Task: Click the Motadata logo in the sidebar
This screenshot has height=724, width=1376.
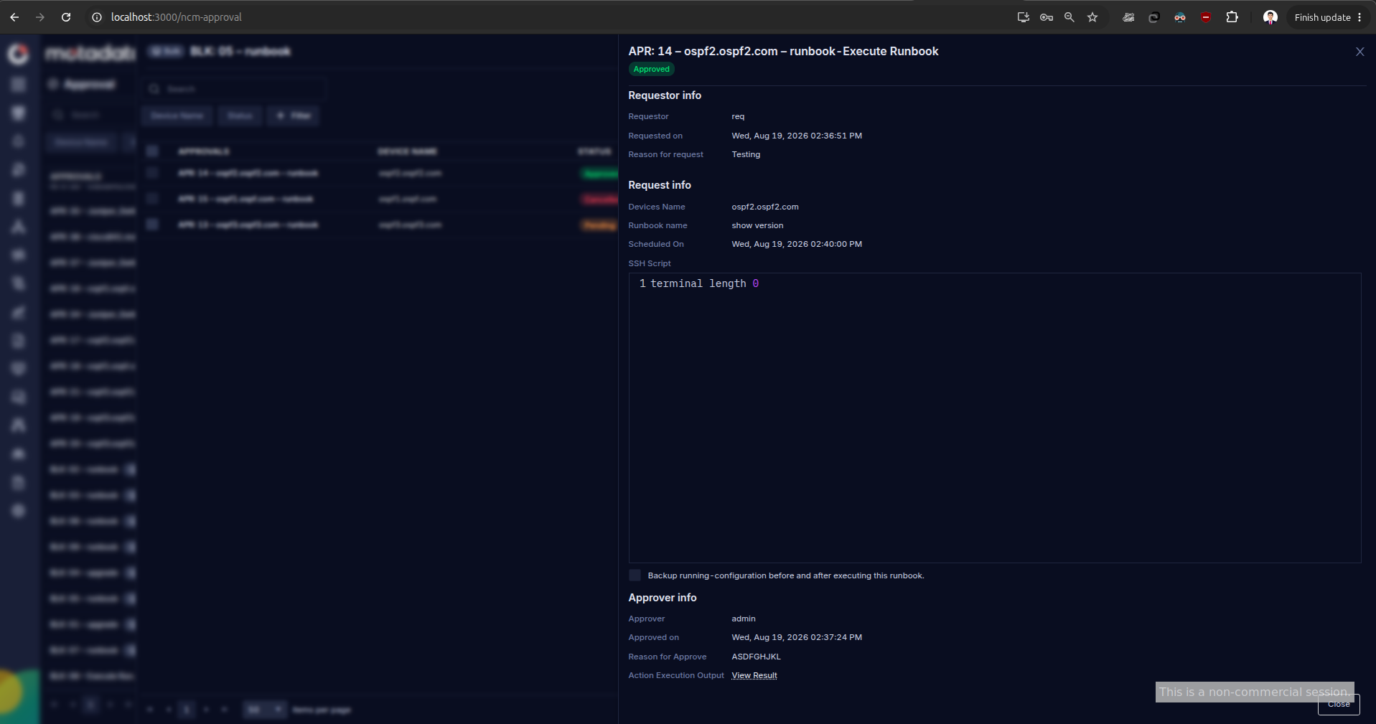Action: [19, 54]
